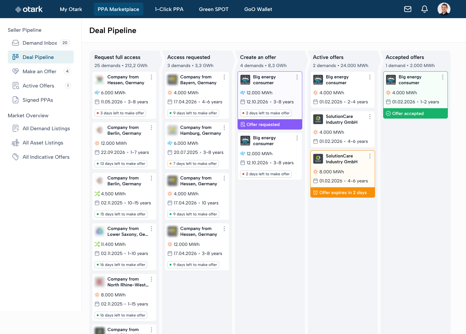The width and height of the screenshot is (466, 334).
Task: Select the Deal Pipeline sidebar icon
Action: pyautogui.click(x=15, y=57)
